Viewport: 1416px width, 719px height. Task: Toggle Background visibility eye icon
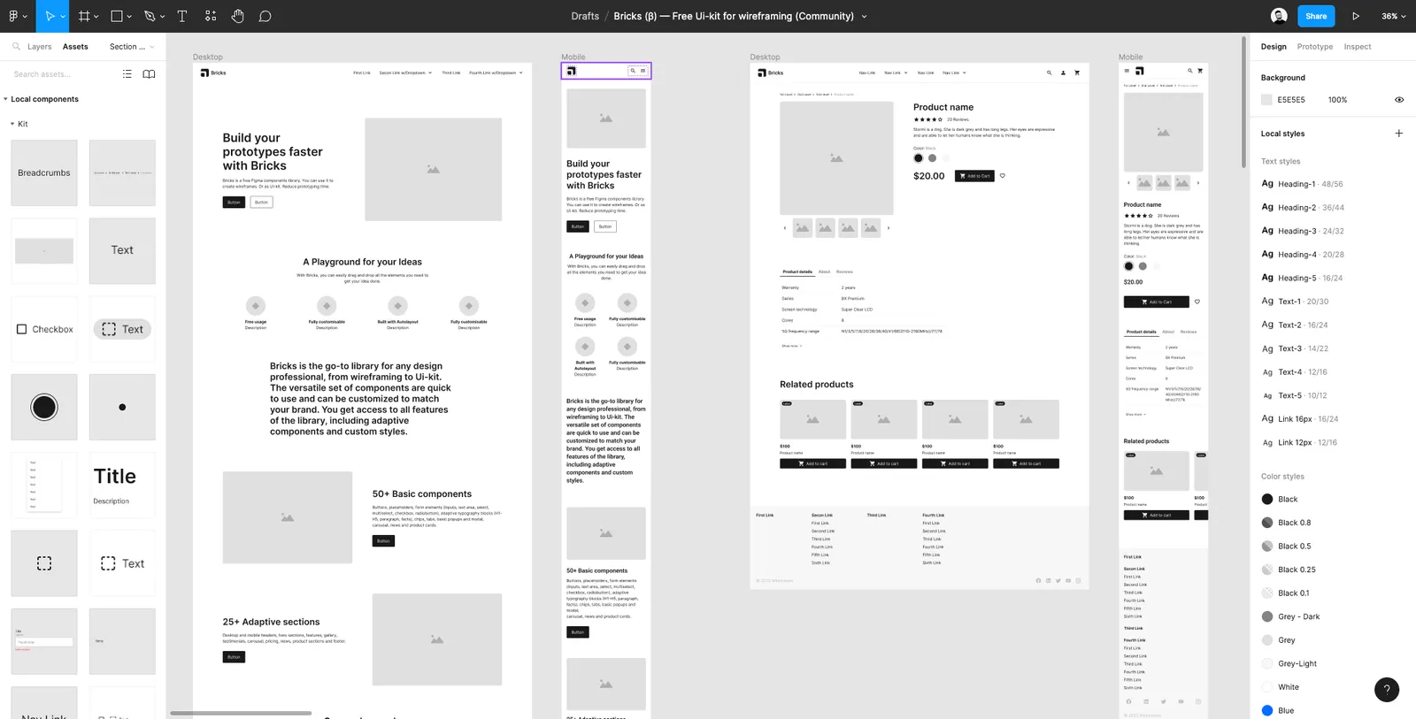pos(1399,100)
